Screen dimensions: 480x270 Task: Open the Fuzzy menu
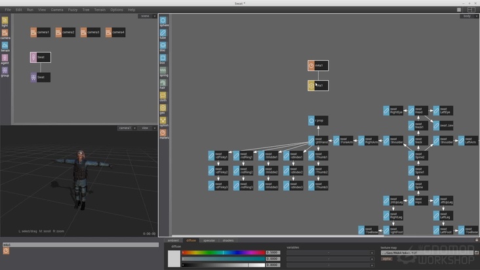pyautogui.click(x=73, y=10)
